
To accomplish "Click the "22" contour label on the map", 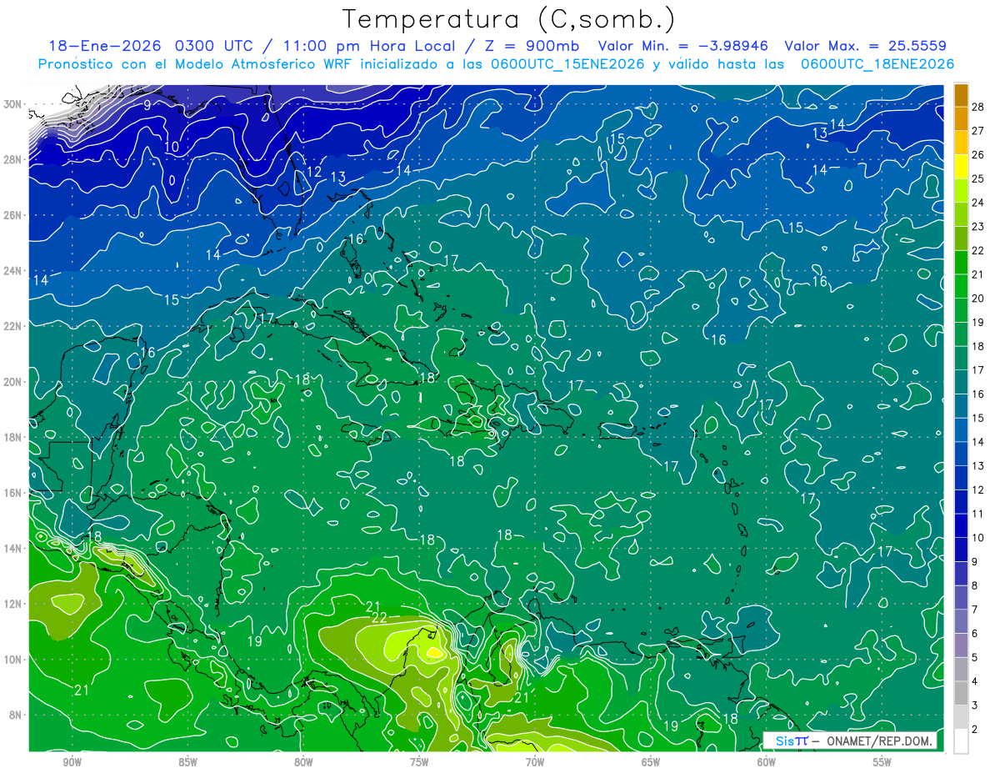I will pos(379,618).
